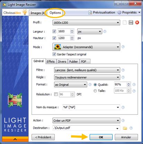
Task: Switch to the Effets tab
Action: click(x=51, y=61)
